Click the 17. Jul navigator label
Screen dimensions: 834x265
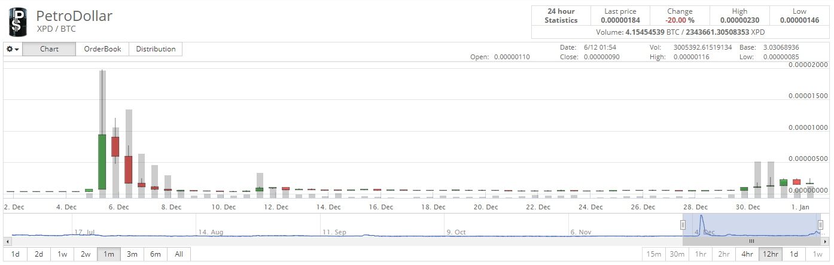[84, 232]
